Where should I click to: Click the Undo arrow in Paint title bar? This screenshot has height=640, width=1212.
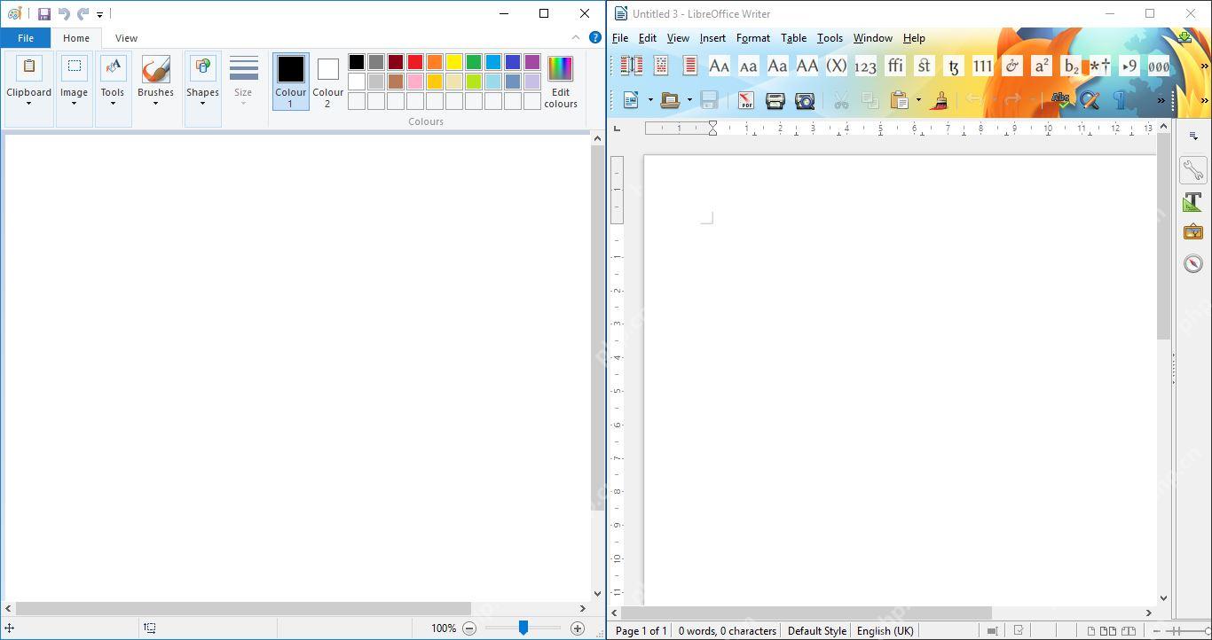64,13
